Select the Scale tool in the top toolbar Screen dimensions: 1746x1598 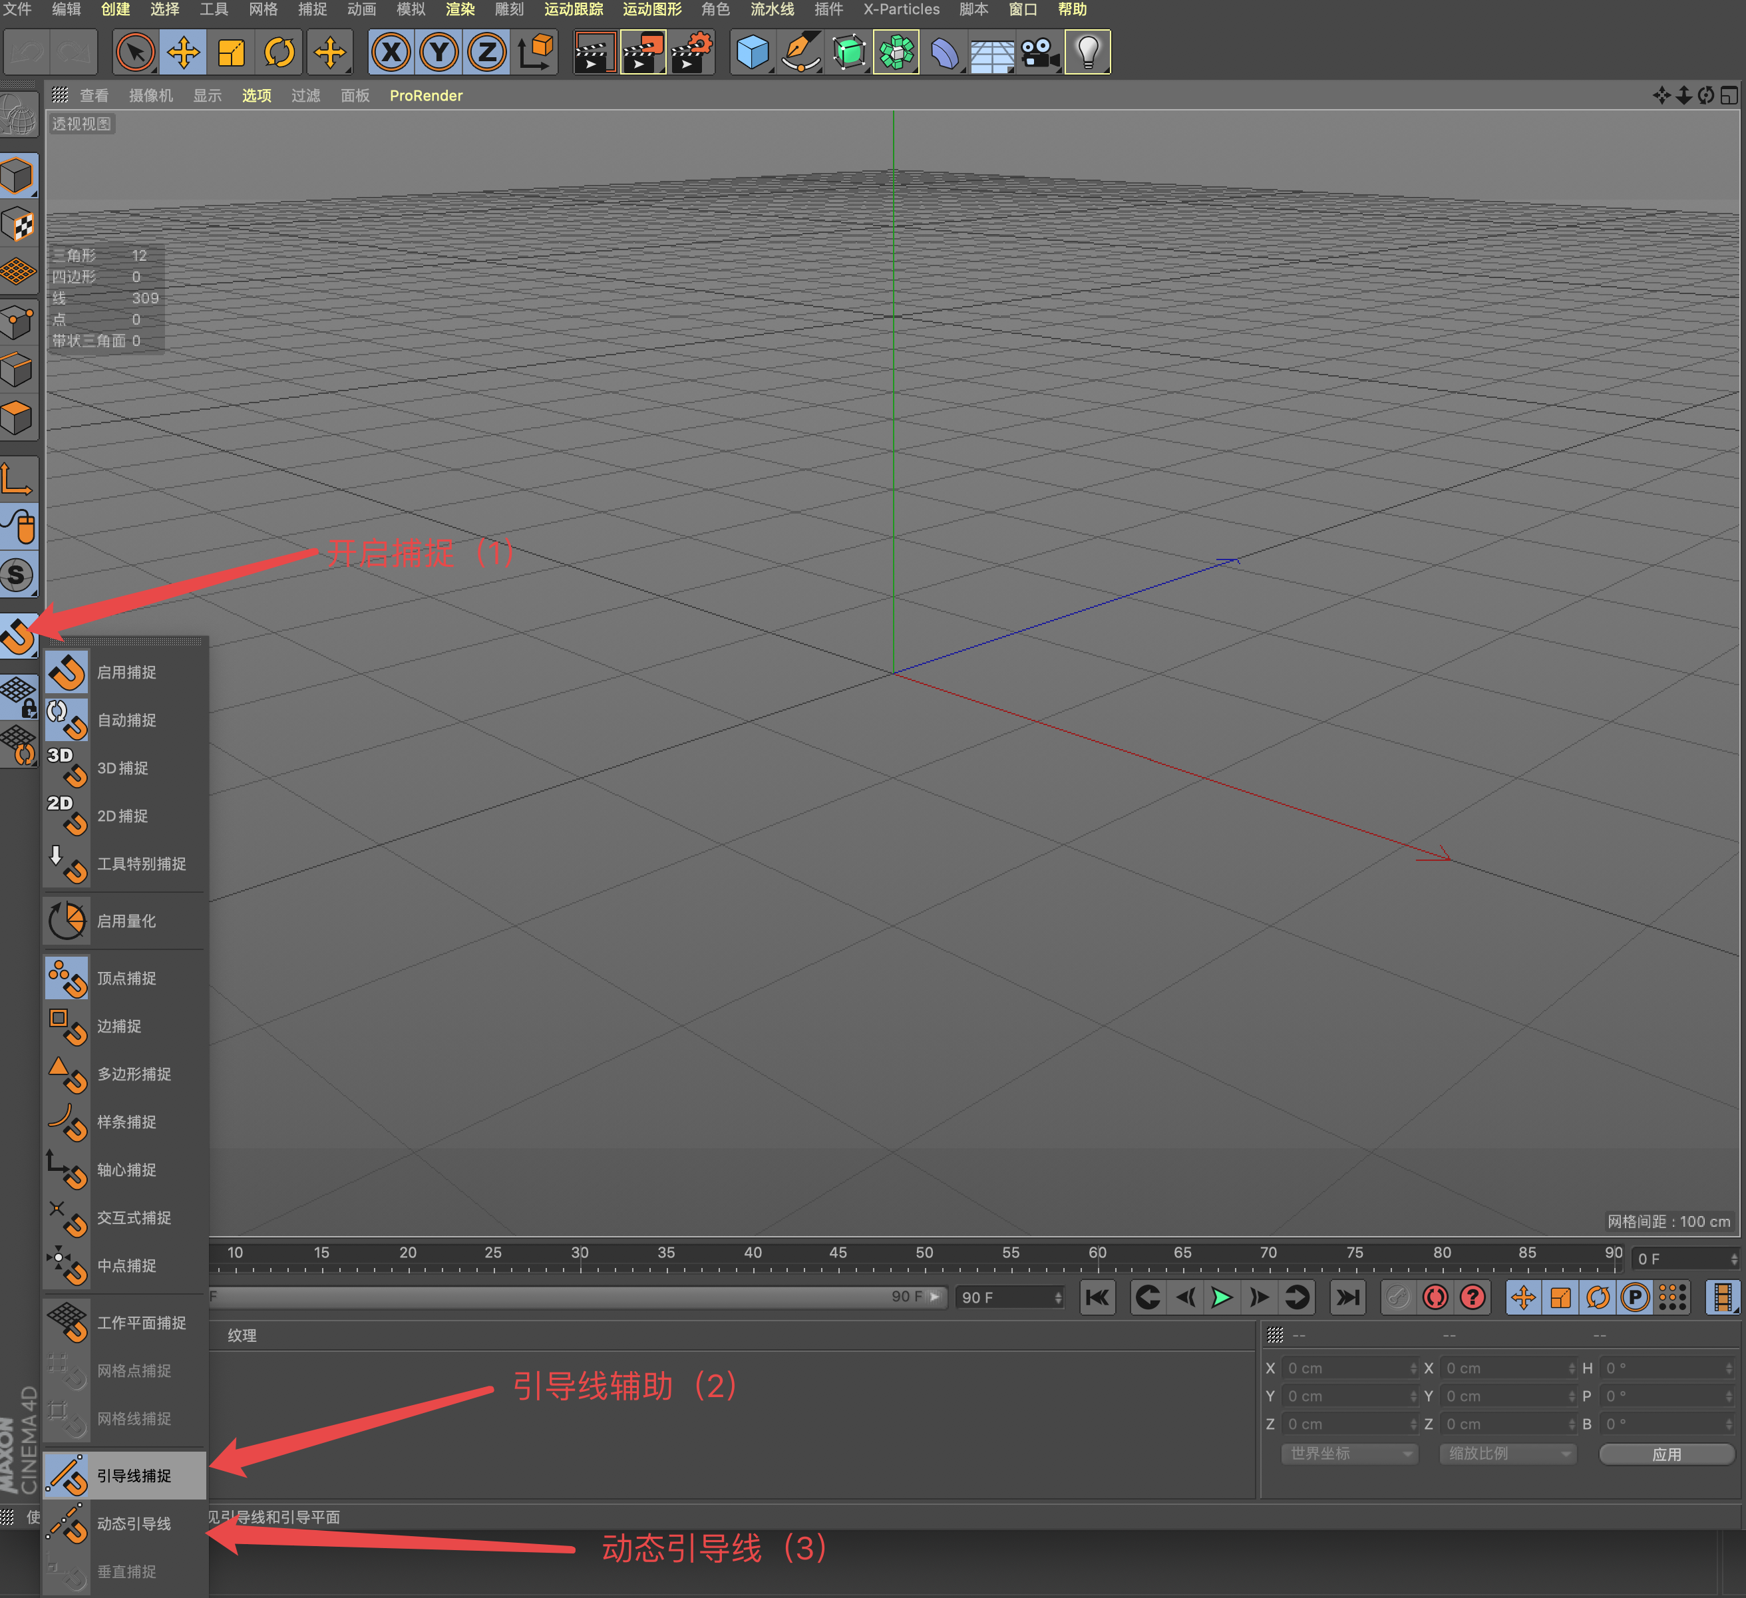(232, 53)
